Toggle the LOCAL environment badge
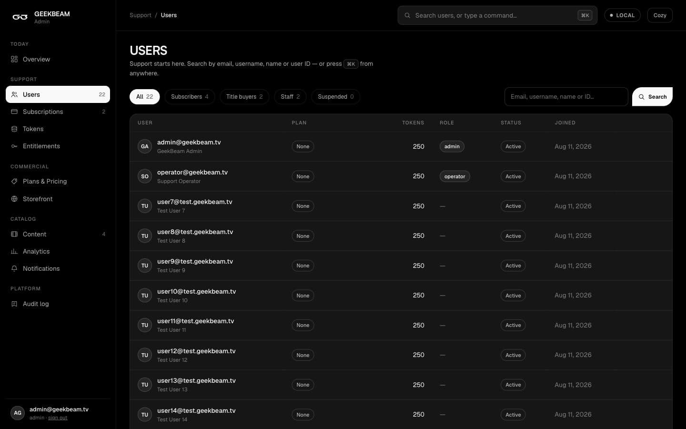 622,15
